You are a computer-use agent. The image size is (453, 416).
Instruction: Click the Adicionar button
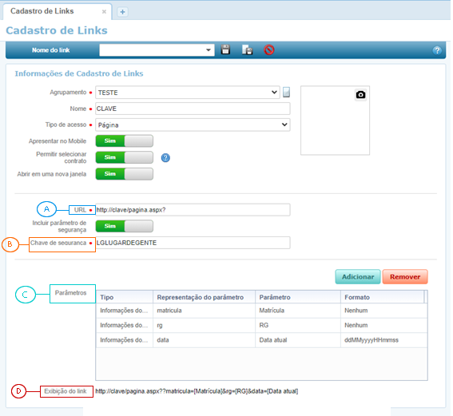pyautogui.click(x=358, y=277)
